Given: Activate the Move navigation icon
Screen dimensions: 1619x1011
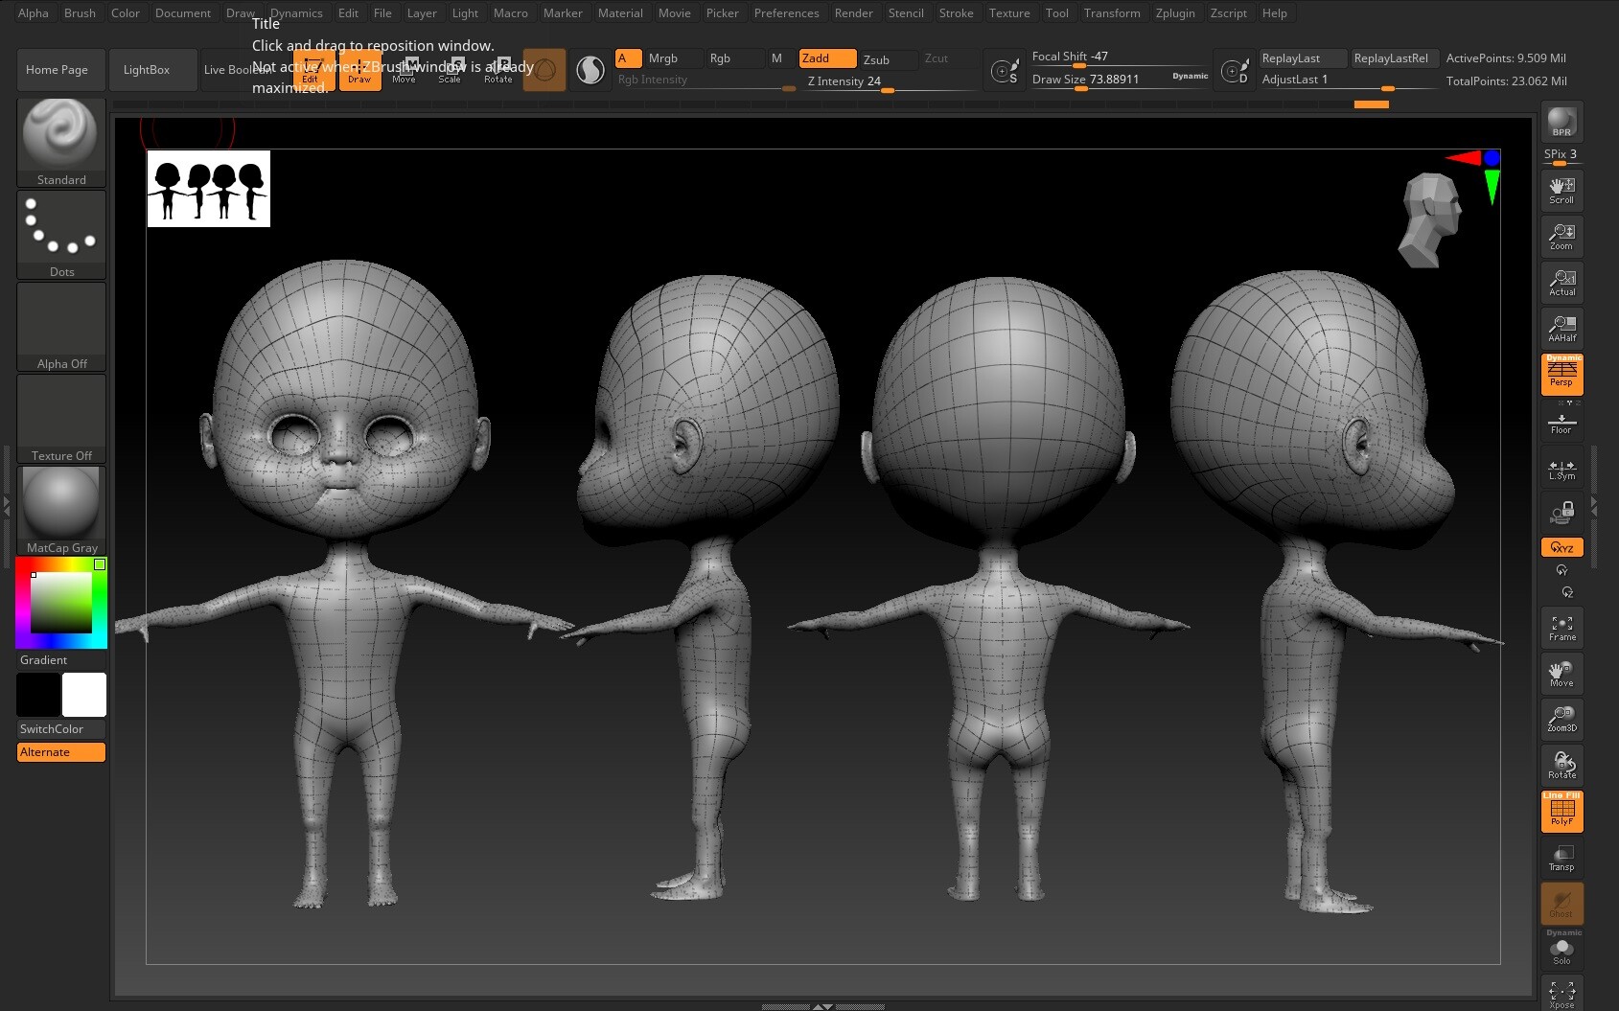Looking at the screenshot, I should pyautogui.click(x=1561, y=673).
